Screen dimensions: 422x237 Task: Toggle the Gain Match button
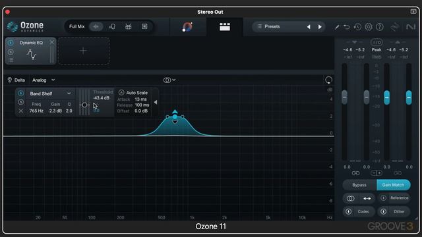coord(393,185)
